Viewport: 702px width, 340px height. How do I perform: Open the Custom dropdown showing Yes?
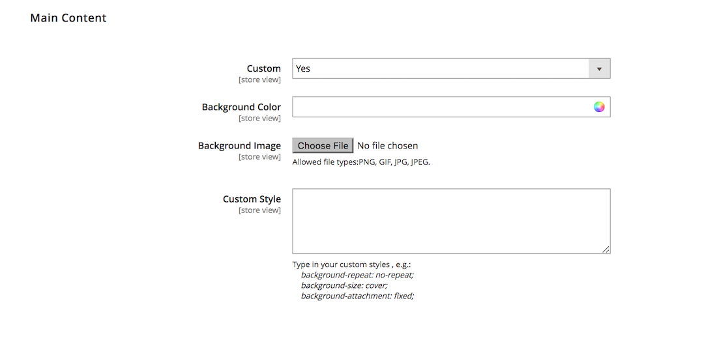point(451,68)
